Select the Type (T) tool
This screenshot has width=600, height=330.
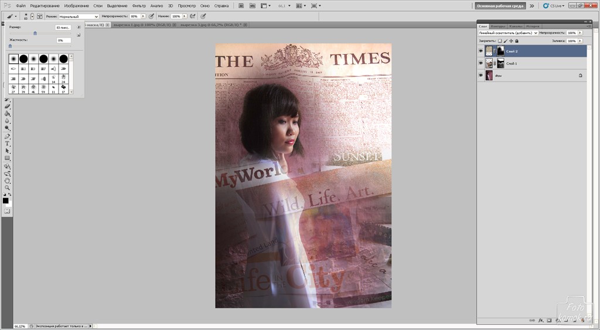(8, 144)
